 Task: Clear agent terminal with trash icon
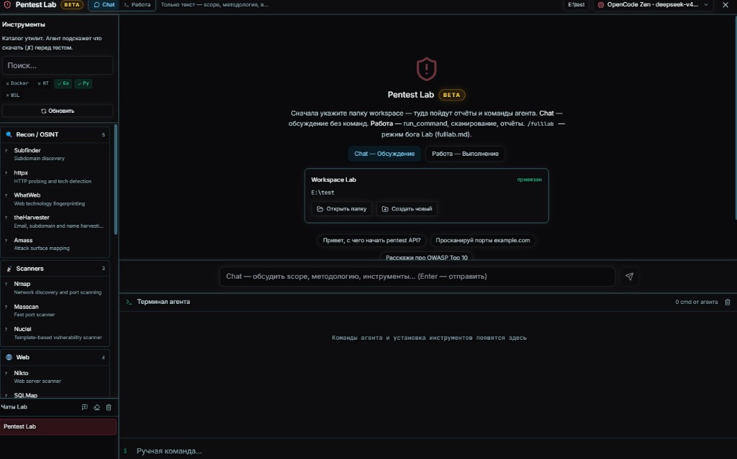[x=728, y=302]
